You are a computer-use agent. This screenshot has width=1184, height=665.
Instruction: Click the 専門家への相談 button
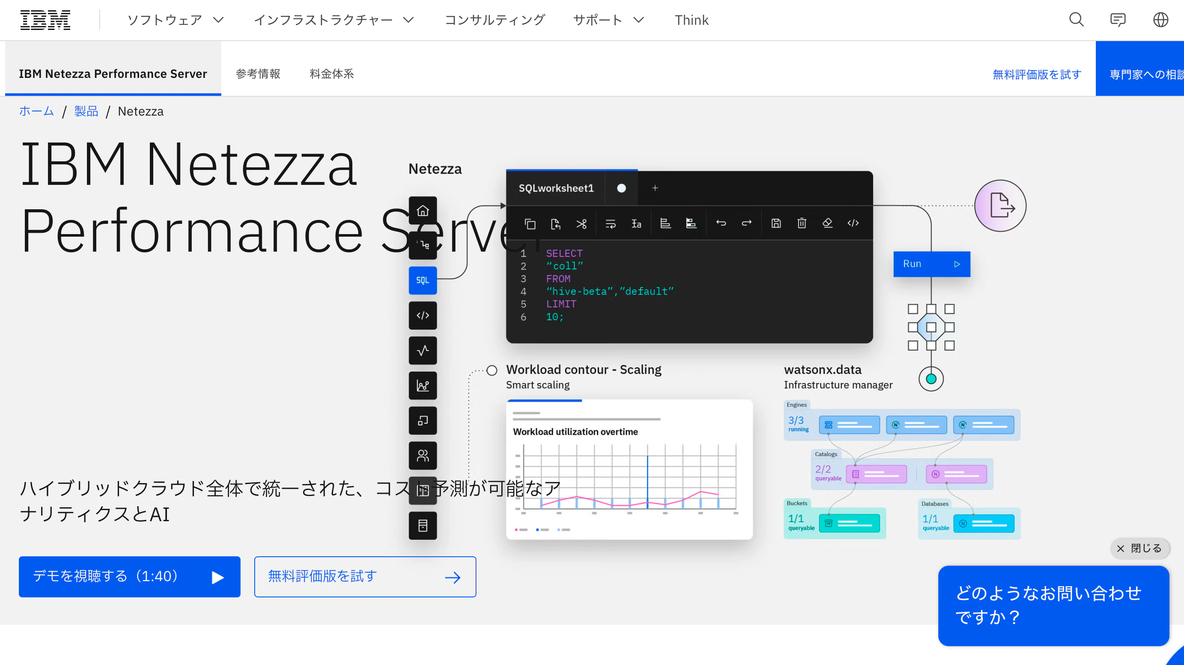1140,68
